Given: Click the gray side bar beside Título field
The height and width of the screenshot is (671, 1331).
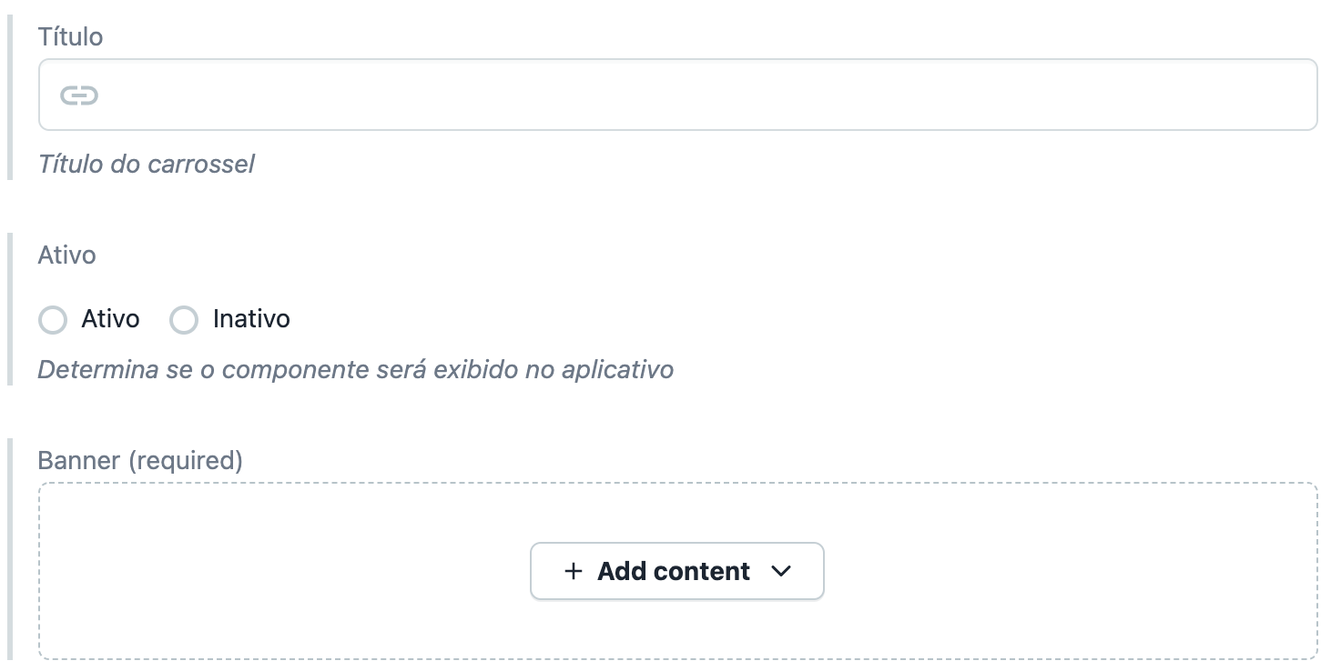Looking at the screenshot, I should coord(10,98).
